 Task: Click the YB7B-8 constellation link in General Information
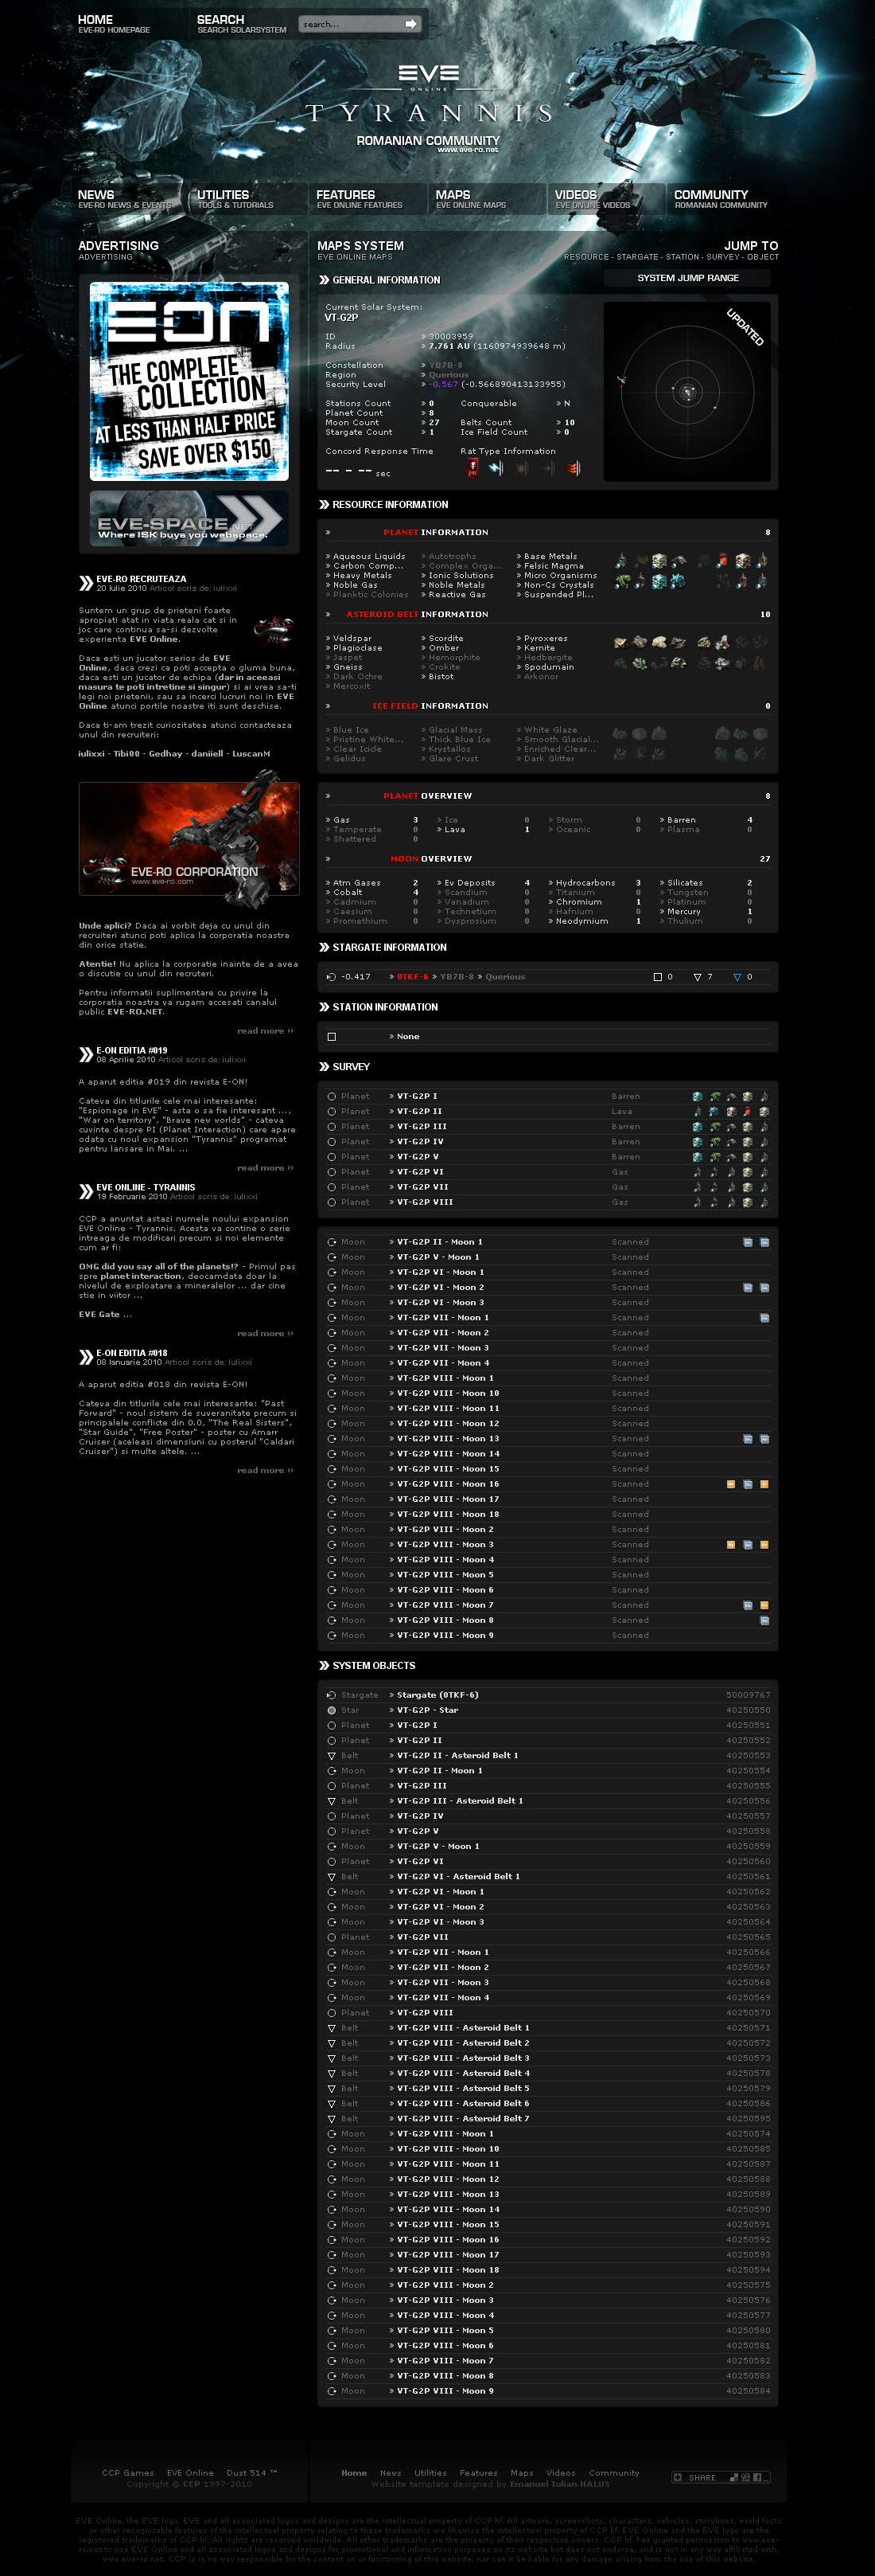(445, 365)
